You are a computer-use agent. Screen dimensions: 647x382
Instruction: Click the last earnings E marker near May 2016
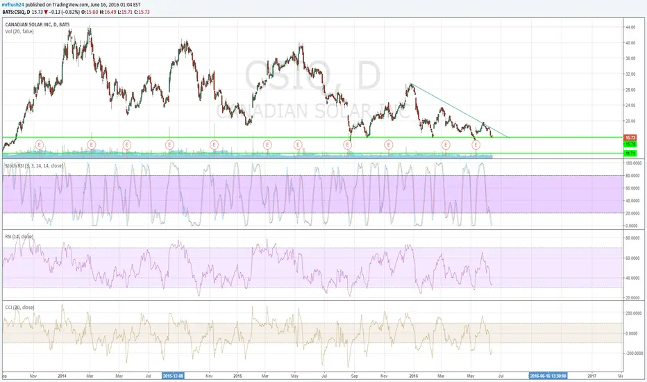[x=476, y=144]
